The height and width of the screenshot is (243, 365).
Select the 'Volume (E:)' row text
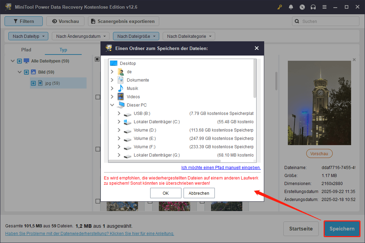tap(145, 139)
